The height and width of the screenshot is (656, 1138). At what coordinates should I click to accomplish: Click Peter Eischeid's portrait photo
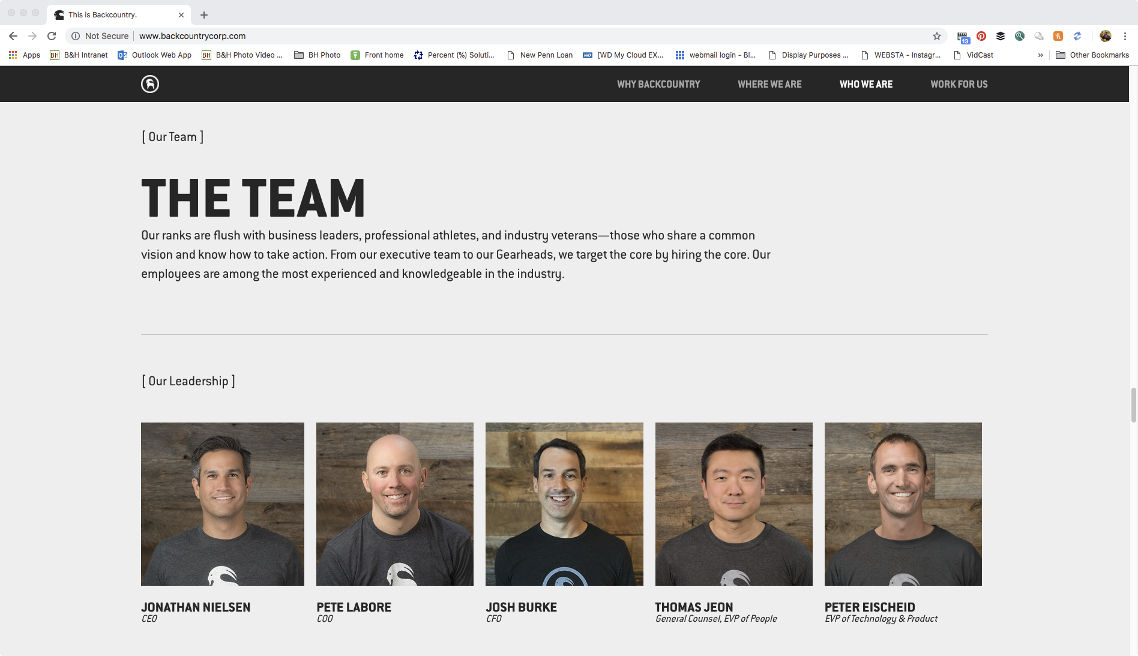[903, 504]
